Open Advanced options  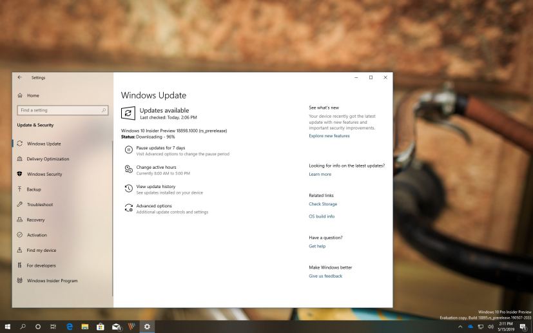tap(154, 206)
